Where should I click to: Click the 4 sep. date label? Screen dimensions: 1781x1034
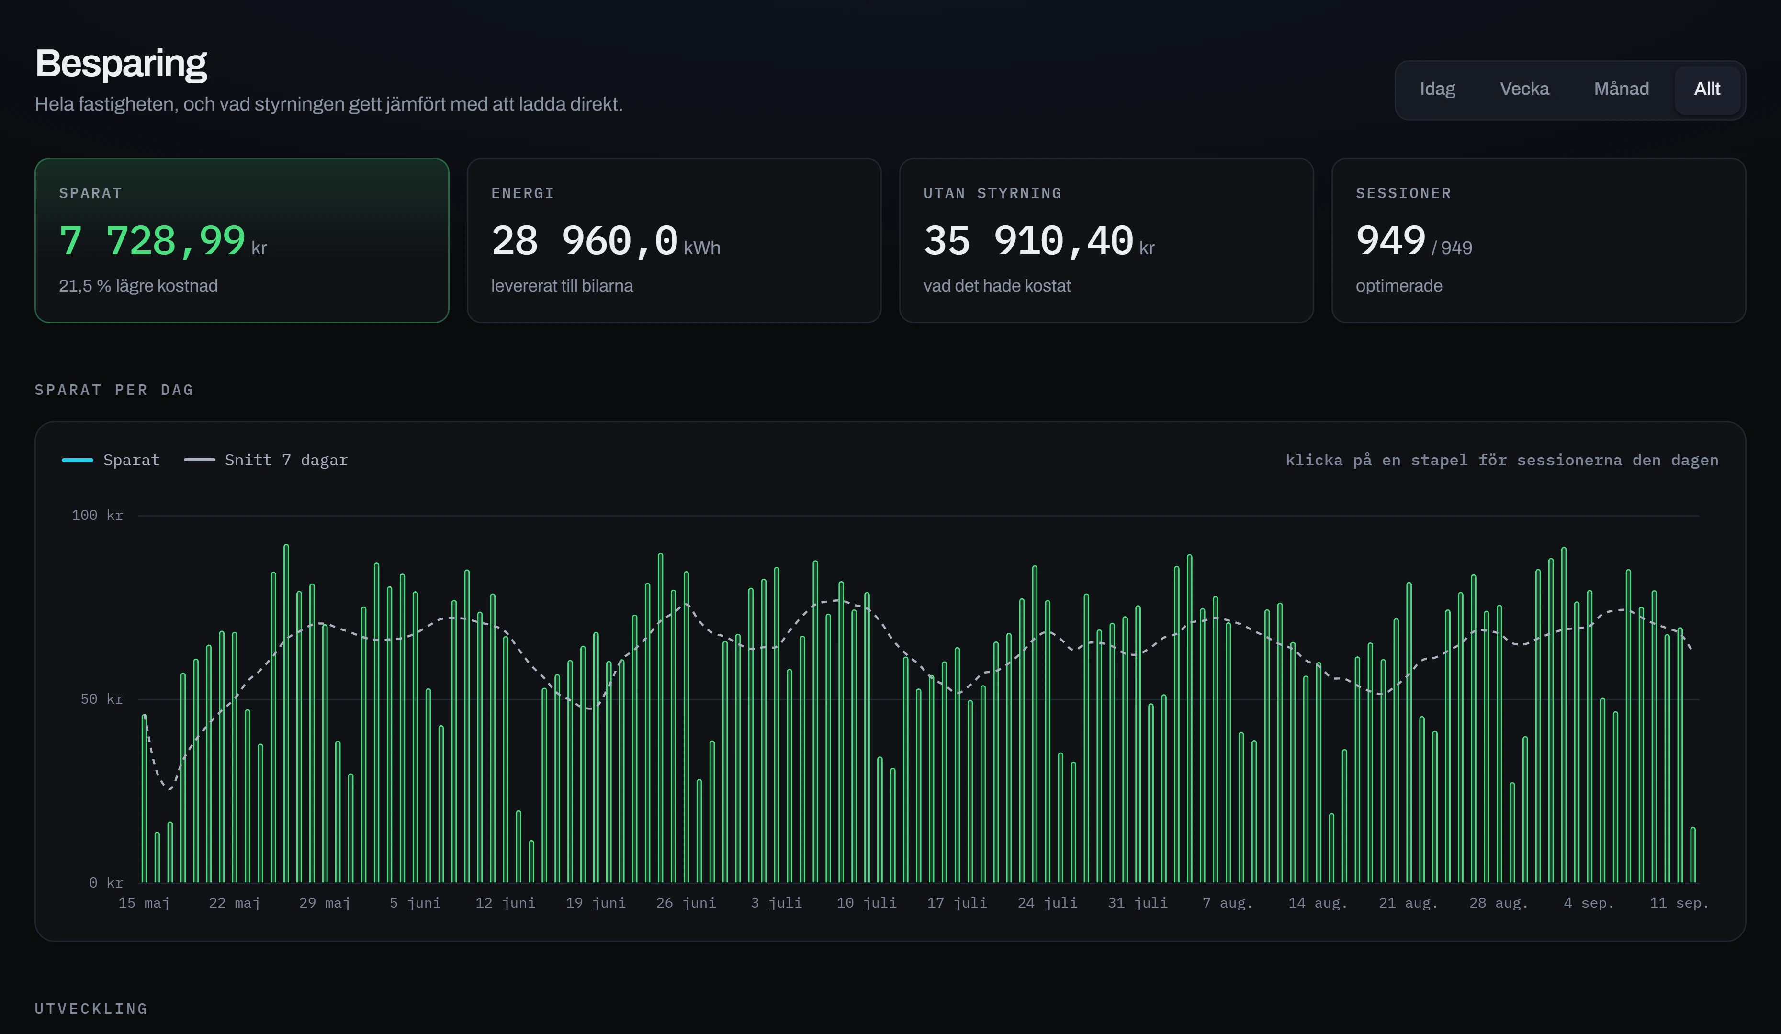[1589, 902]
